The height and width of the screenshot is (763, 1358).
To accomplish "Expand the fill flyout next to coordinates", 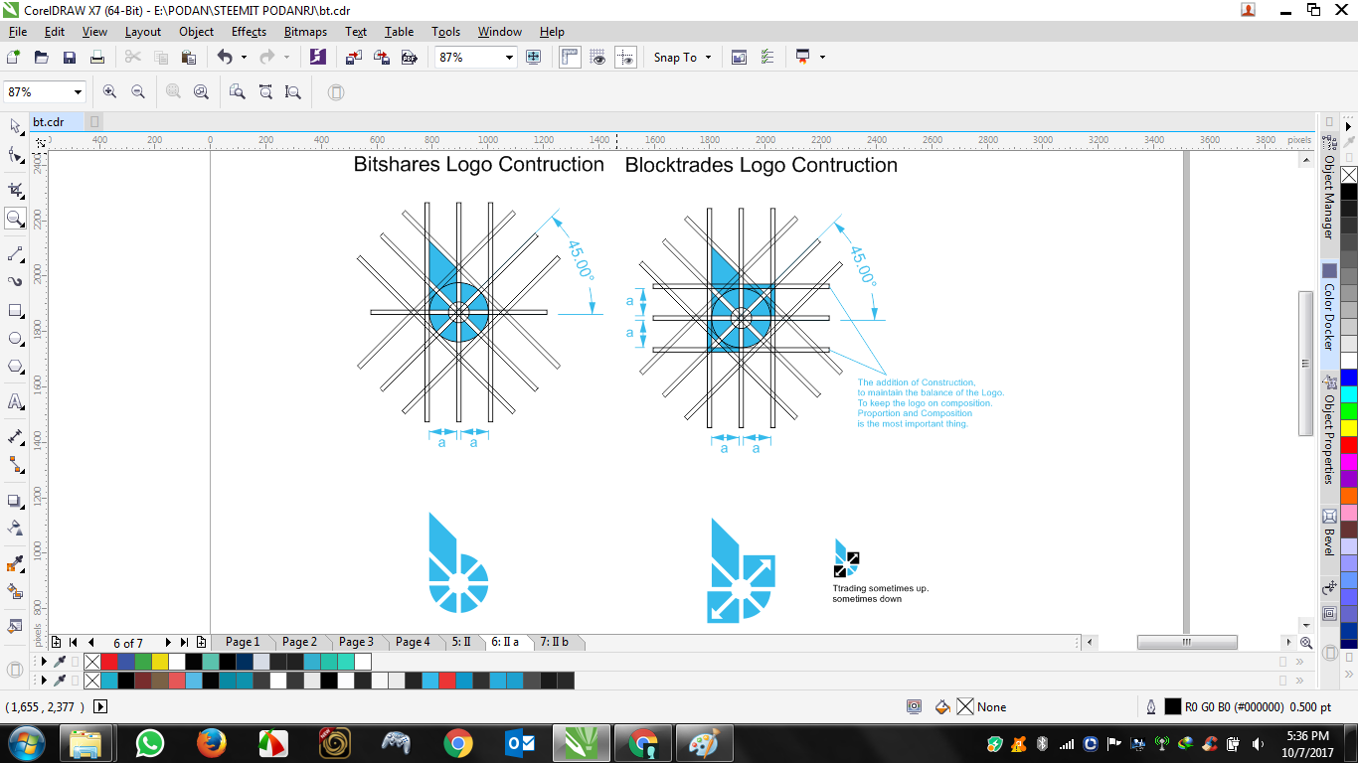I will [x=100, y=707].
